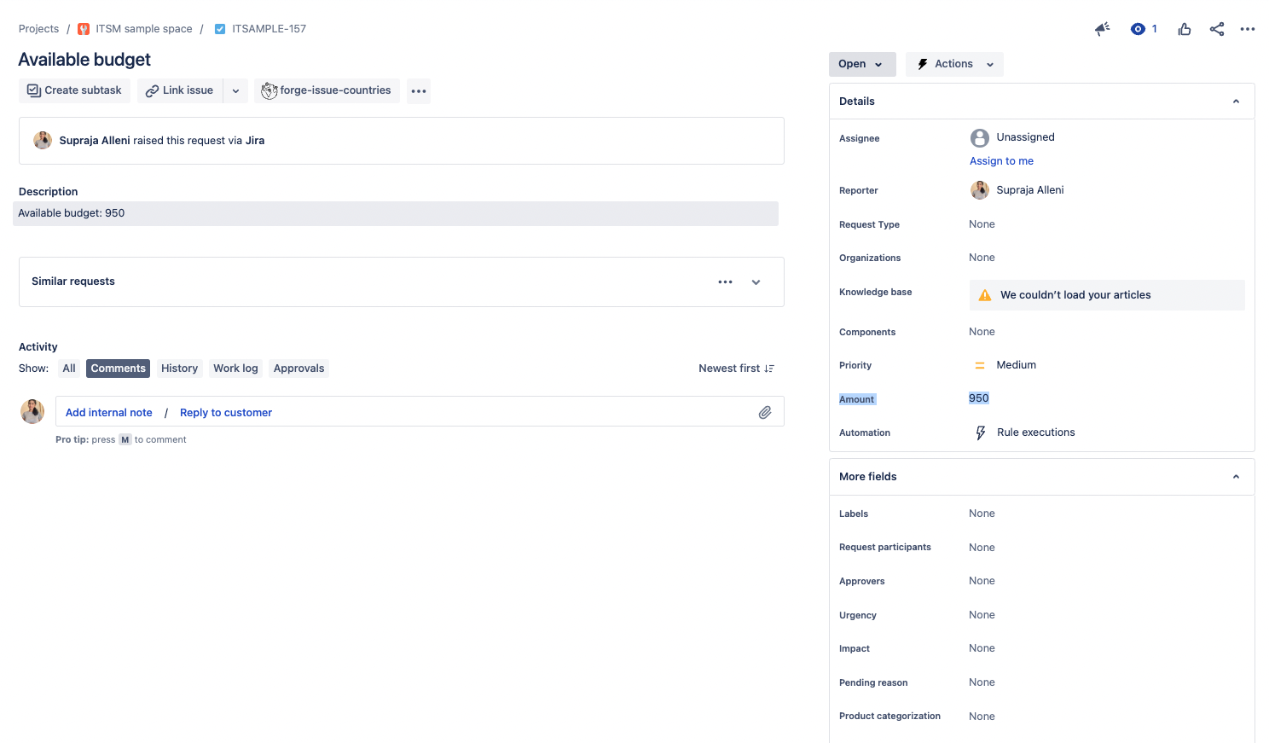Image resolution: width=1269 pixels, height=743 pixels.
Task: Vote using the thumbs up icon
Action: [x=1185, y=28]
